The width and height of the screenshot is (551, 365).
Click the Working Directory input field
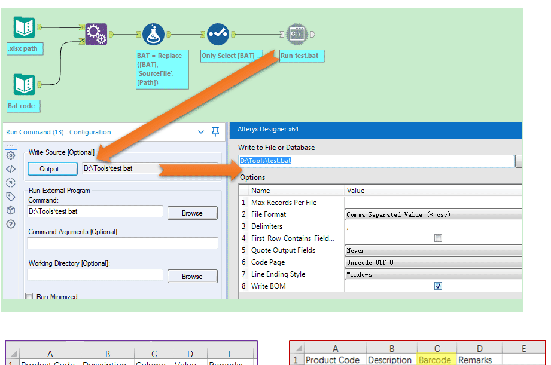coord(95,275)
